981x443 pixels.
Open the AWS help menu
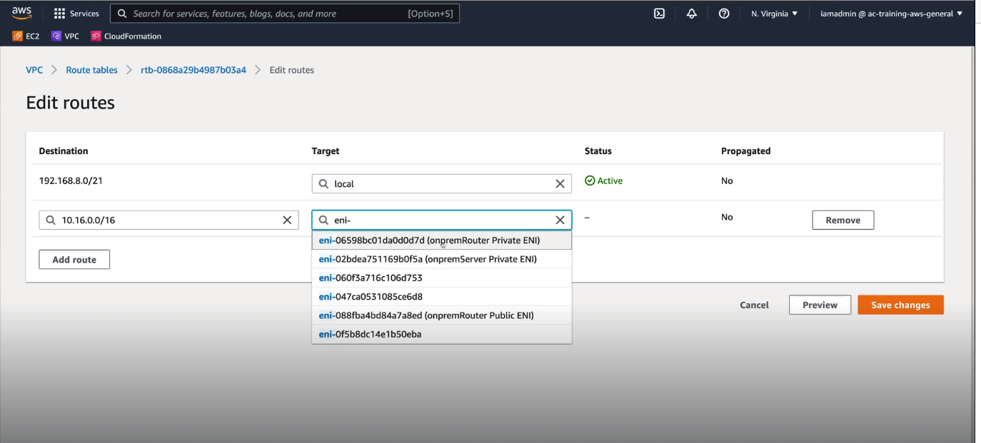point(724,13)
